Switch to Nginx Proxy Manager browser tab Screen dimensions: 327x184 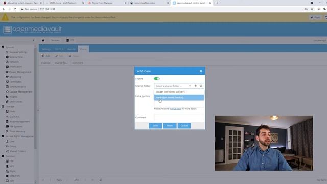point(107,3)
